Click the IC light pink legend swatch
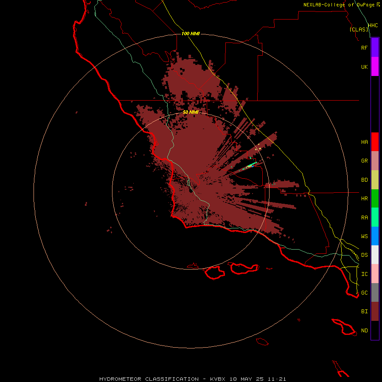This screenshot has width=382, height=382. click(375, 274)
